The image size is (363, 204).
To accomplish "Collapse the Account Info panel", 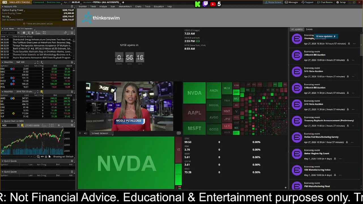I will point(3,6).
